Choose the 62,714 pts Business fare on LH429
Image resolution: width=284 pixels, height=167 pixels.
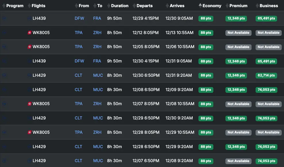click(266, 76)
